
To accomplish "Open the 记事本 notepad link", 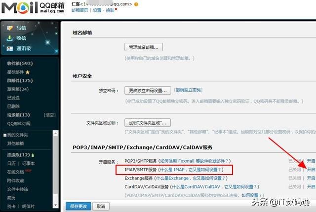I will coord(29,163).
